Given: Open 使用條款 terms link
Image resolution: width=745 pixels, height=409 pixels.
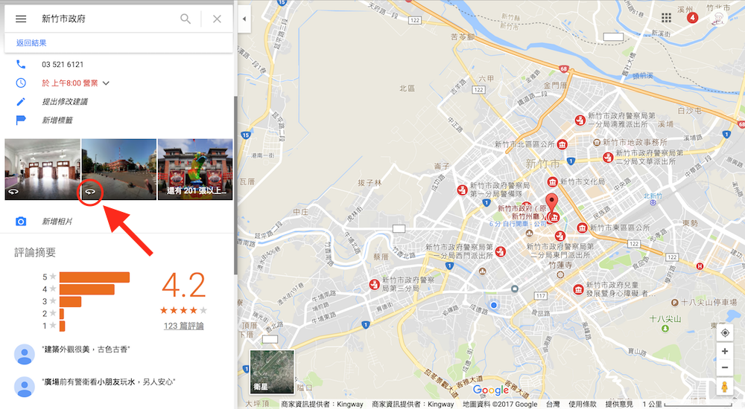Looking at the screenshot, I should (583, 405).
